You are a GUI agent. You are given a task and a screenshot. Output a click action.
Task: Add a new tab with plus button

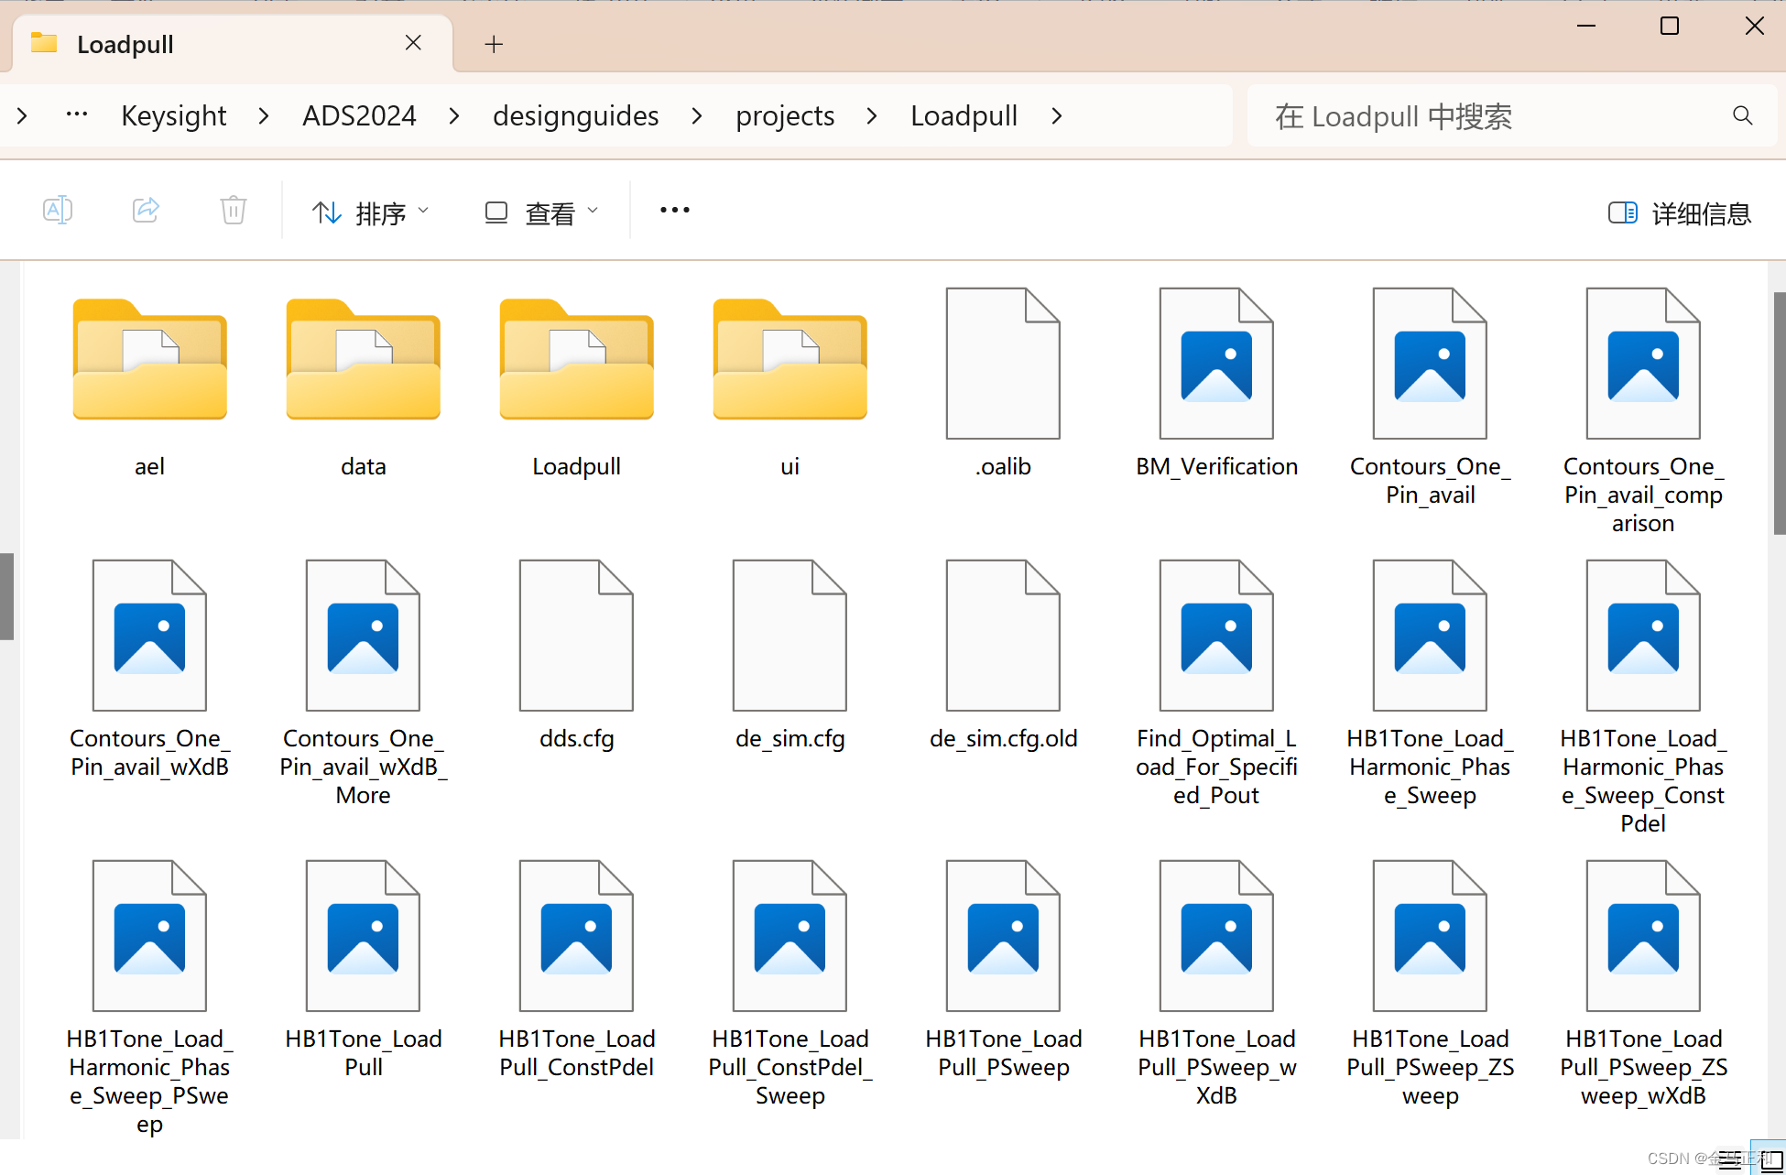click(494, 44)
